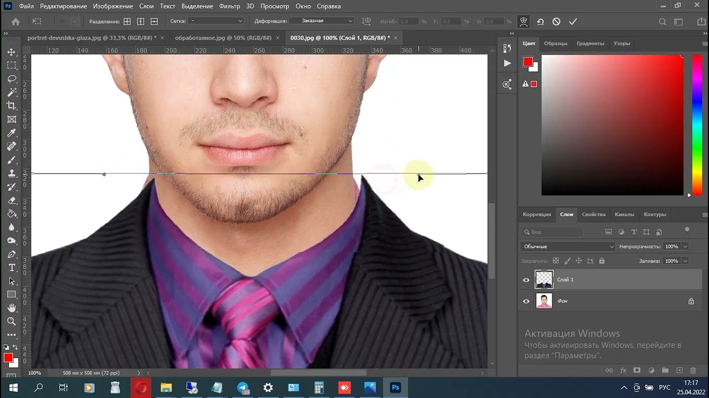Switch to the Градиенты tab
709x398 pixels.
click(x=590, y=43)
